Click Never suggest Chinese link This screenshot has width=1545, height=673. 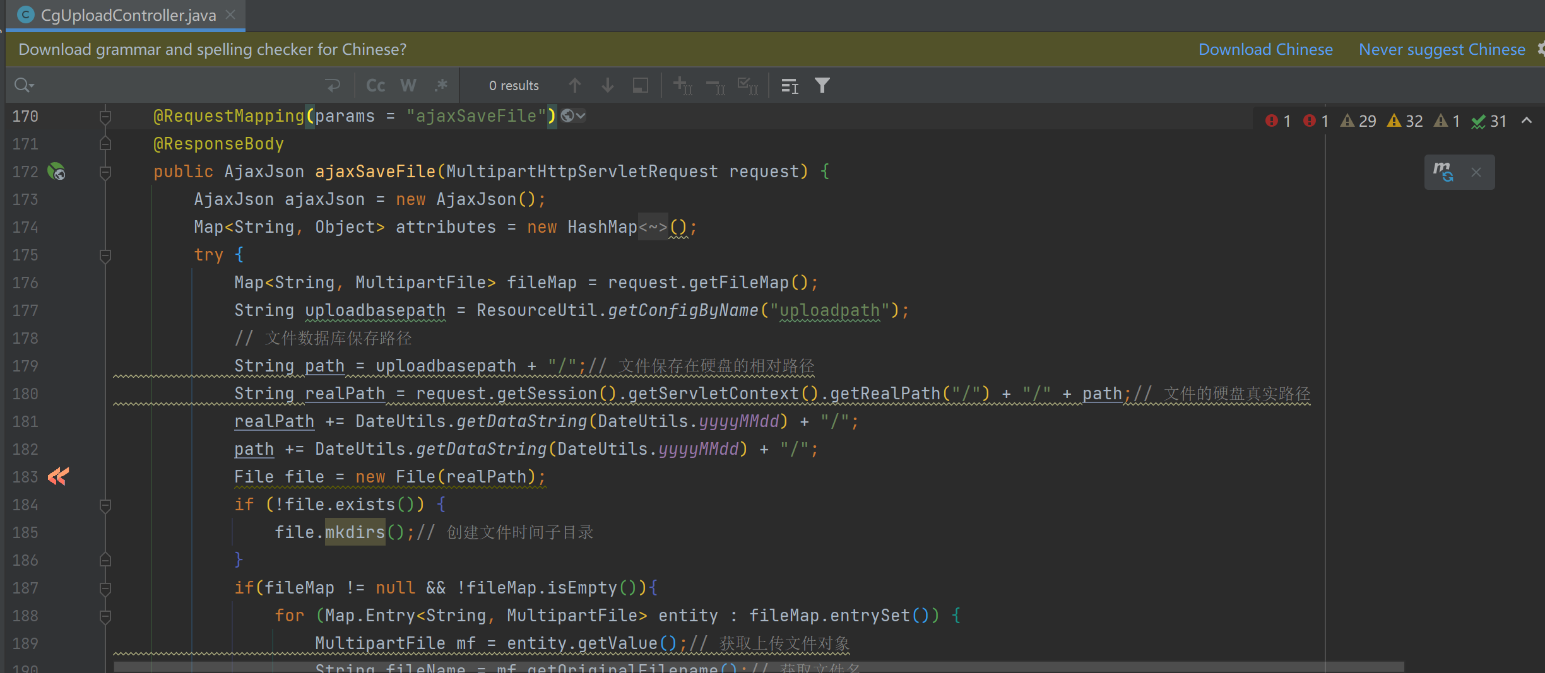[x=1441, y=49]
